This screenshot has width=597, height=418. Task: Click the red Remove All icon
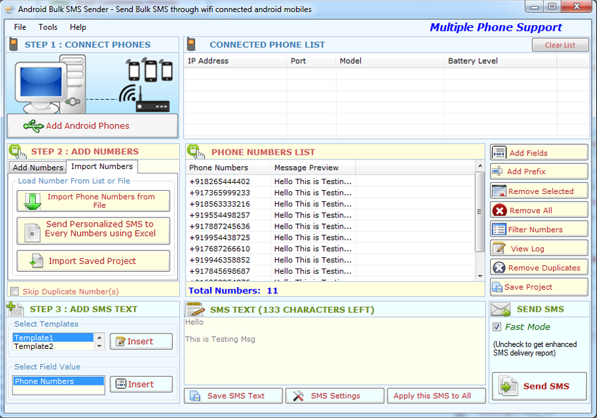click(x=499, y=210)
